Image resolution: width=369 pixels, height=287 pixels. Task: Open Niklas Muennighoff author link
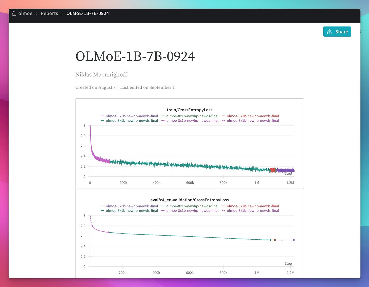(101, 75)
